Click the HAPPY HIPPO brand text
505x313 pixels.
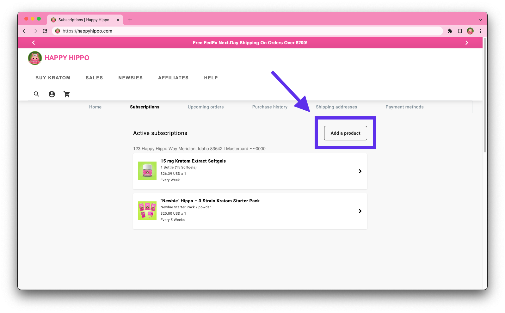pyautogui.click(x=67, y=58)
